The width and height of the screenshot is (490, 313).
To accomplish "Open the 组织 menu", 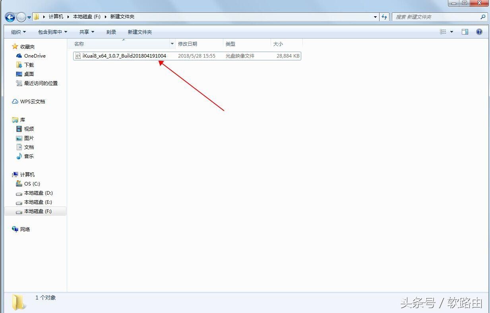I will point(18,32).
